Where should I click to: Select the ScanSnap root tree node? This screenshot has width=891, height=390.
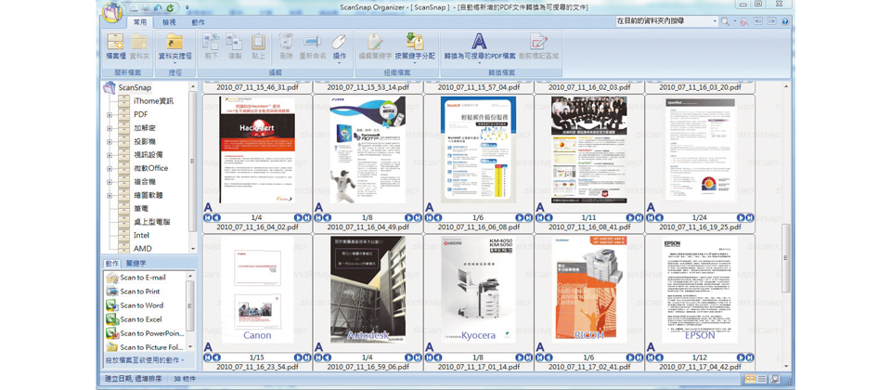[135, 88]
